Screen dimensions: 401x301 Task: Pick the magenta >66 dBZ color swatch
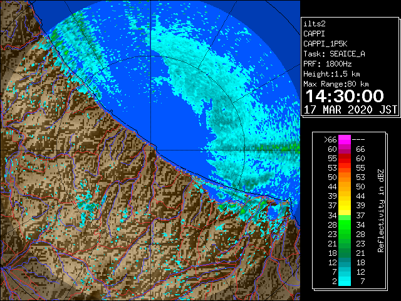[345, 140]
